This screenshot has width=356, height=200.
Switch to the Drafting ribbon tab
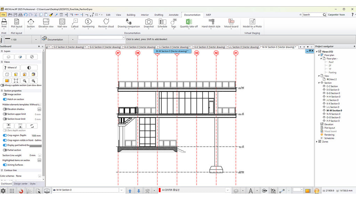159,15
